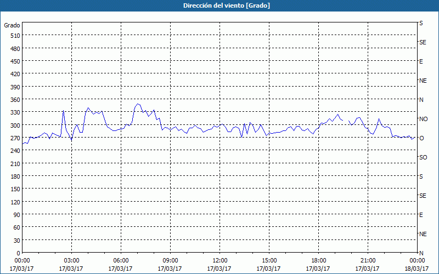
Task: Click the 300 value on the left axis
Action: point(15,125)
